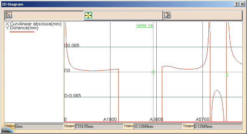The width and height of the screenshot is (247, 134).
Task: Click the small green square marker on curve
Action: coord(227,75)
